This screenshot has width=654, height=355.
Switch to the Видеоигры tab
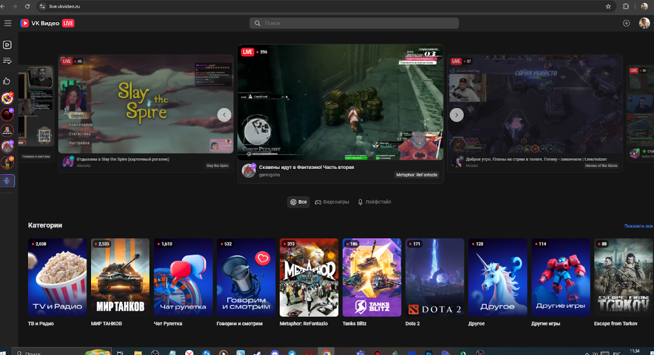pyautogui.click(x=332, y=202)
